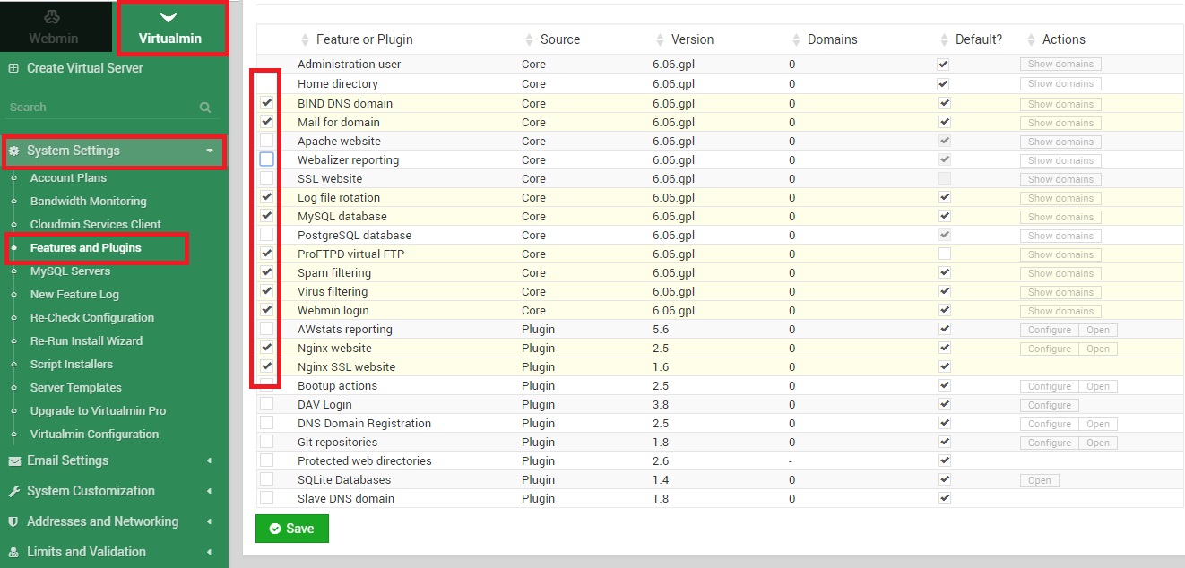
Task: Open the SQLite Databases plugin
Action: (1040, 480)
